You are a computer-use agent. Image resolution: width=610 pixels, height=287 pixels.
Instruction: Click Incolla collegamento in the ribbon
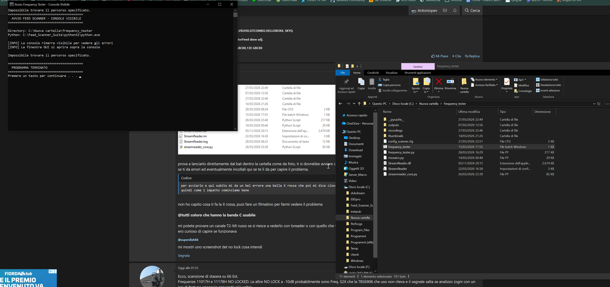[x=393, y=90]
